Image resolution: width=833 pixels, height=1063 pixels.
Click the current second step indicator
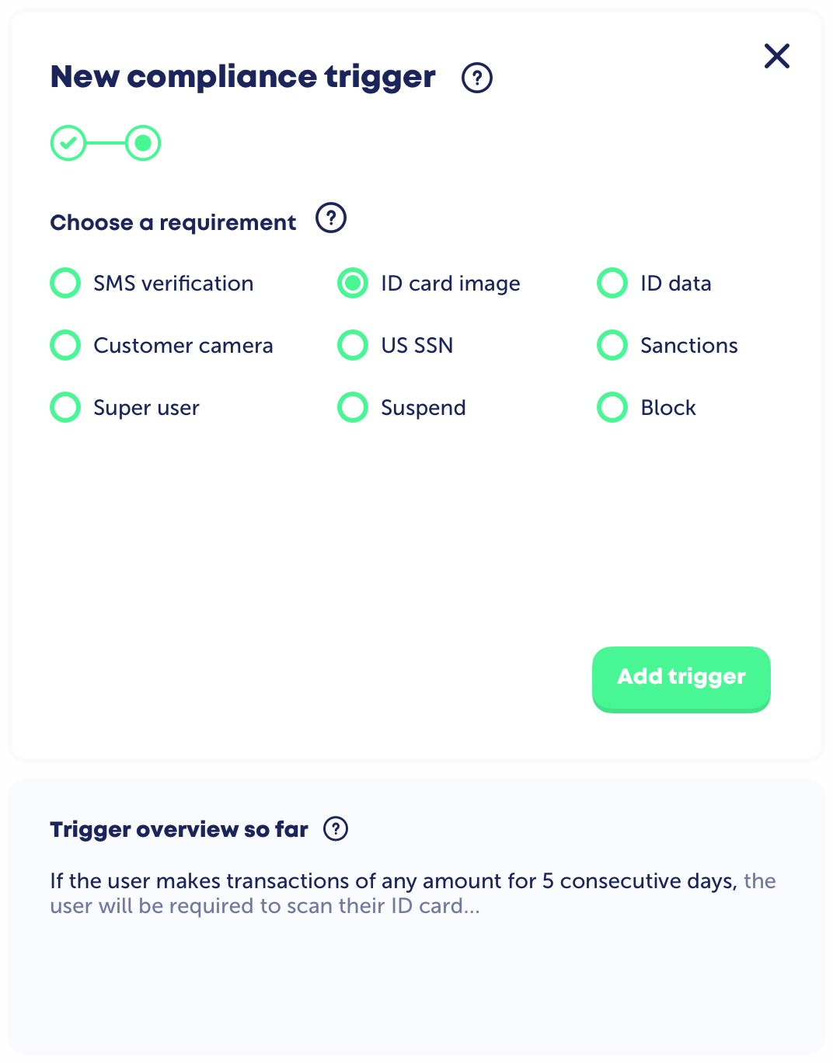[x=143, y=143]
